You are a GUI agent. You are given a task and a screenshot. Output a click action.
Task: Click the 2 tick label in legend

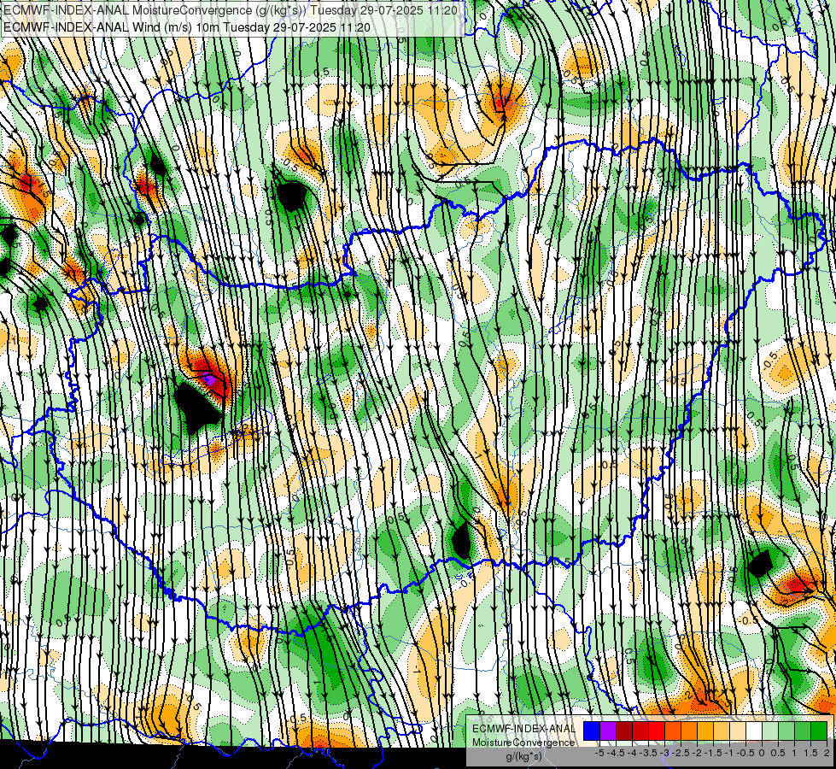click(x=827, y=753)
